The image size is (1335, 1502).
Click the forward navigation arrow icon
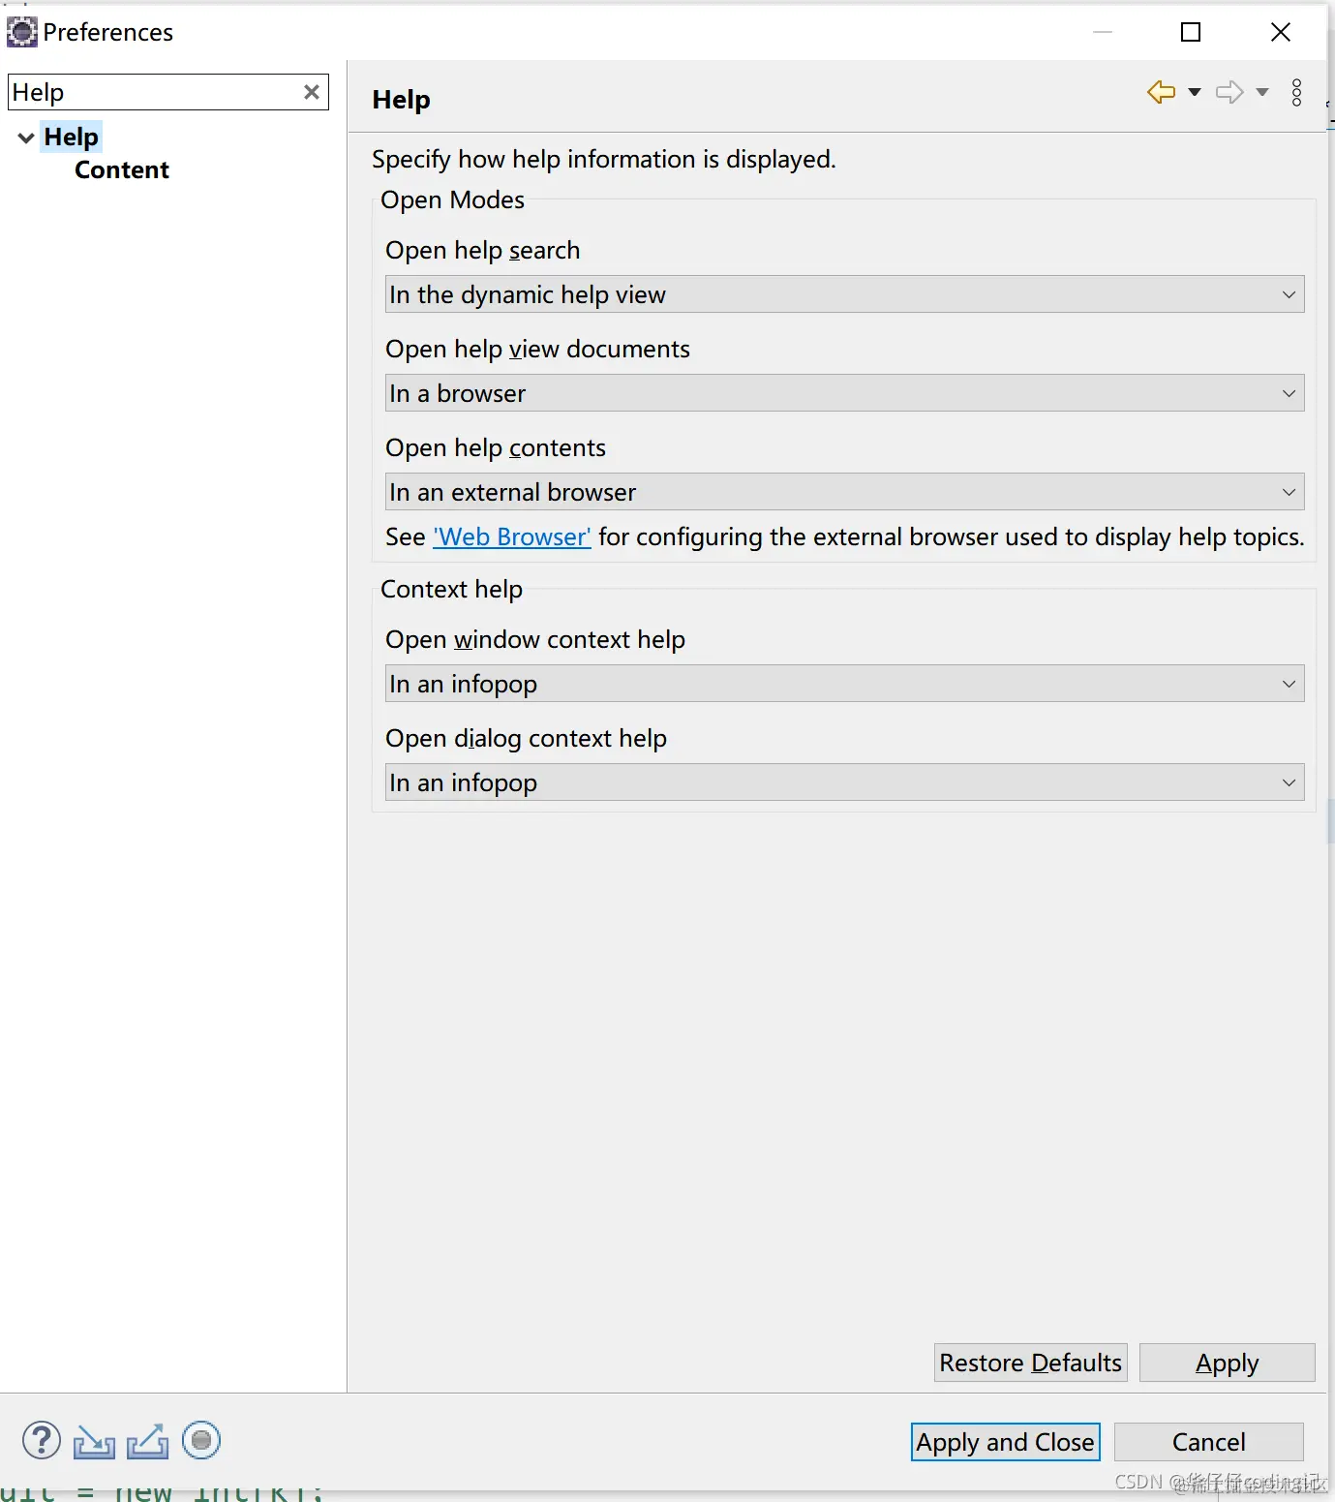click(1229, 92)
